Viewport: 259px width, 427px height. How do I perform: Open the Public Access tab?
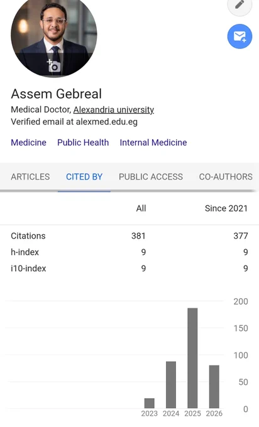[x=151, y=176]
